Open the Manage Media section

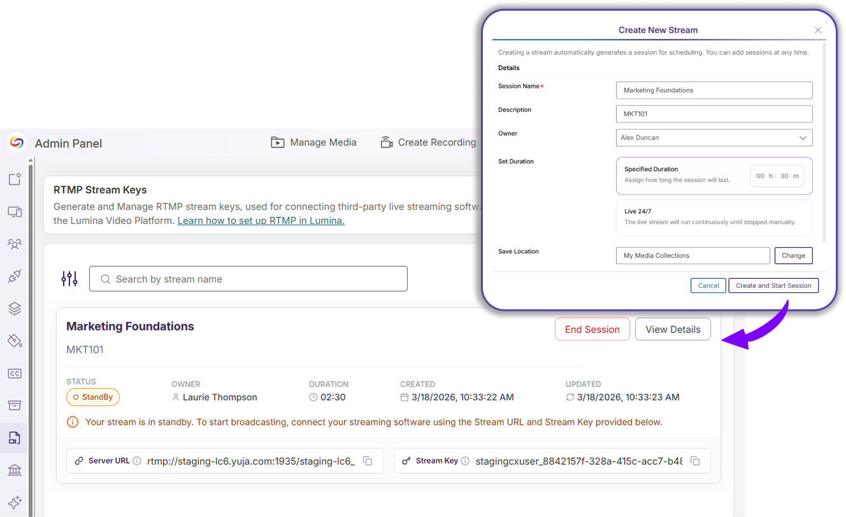pos(313,142)
